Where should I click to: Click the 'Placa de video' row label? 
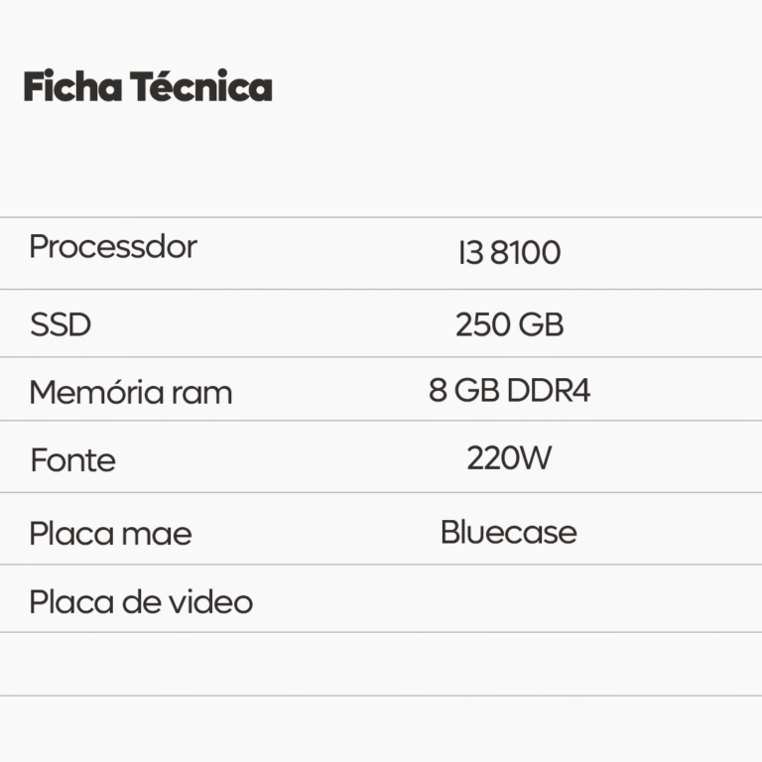(x=141, y=602)
